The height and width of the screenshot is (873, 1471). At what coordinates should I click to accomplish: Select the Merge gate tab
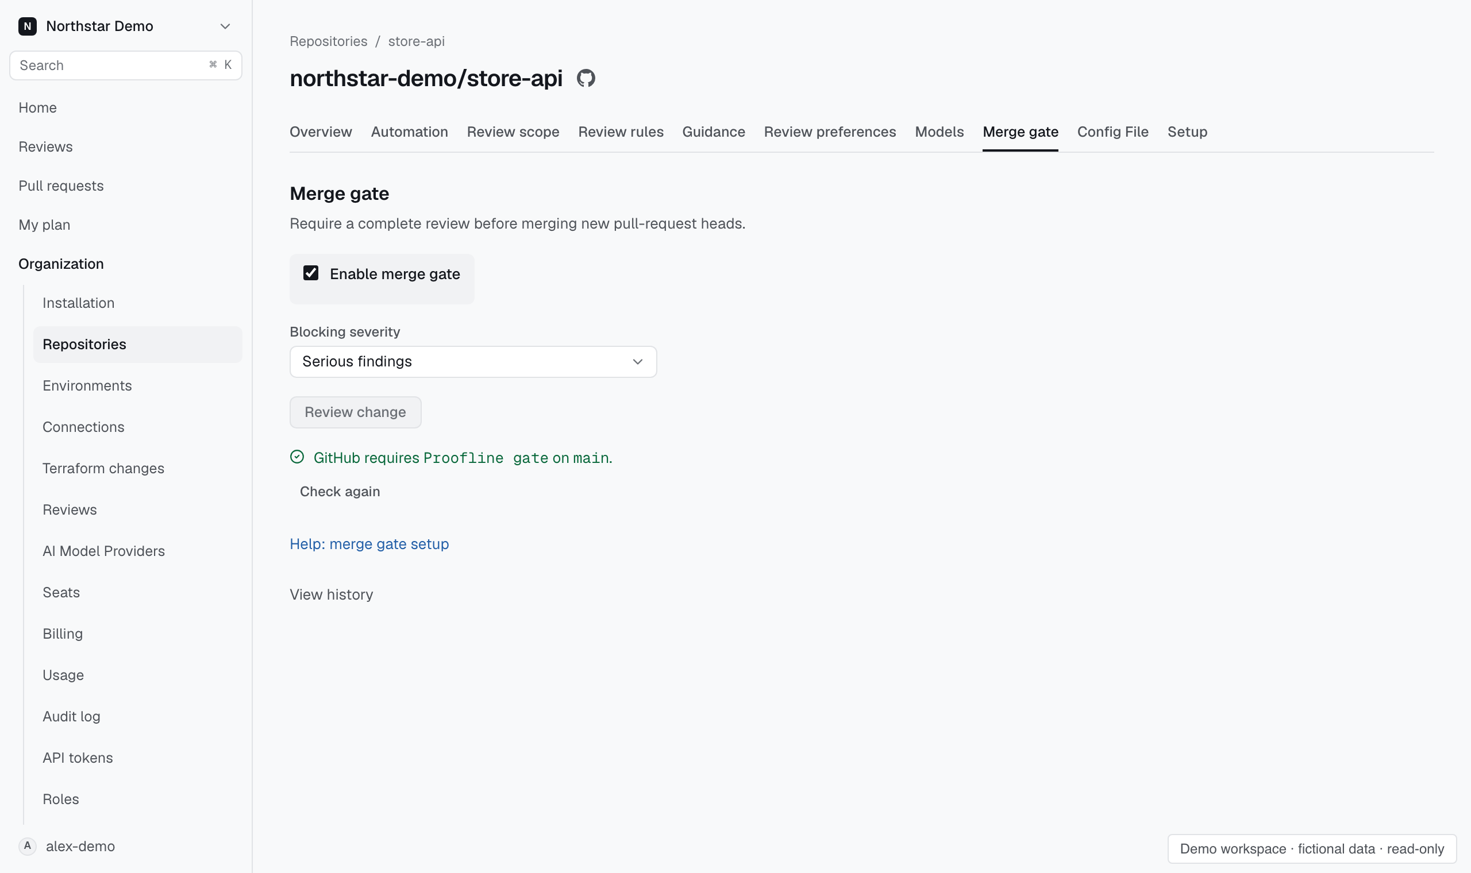click(x=1021, y=132)
